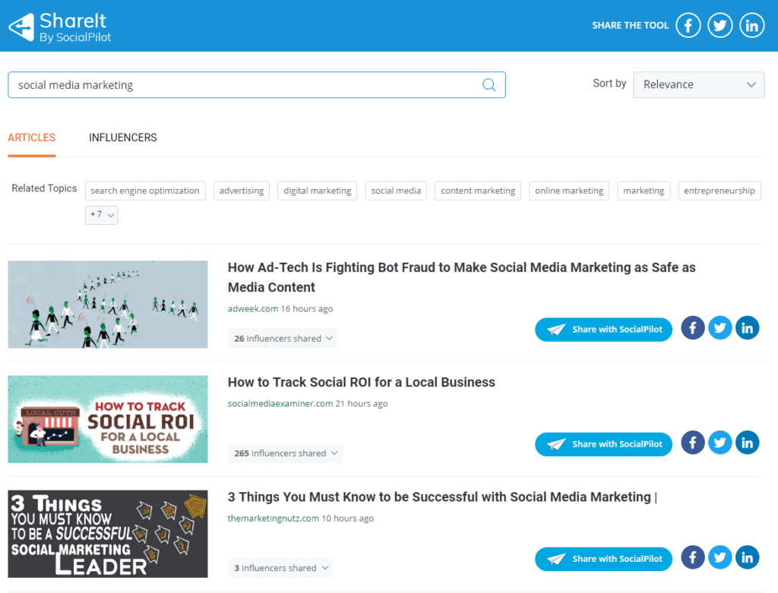Share the 3 Things article on LinkedIn
This screenshot has height=593, width=778.
[x=748, y=557]
